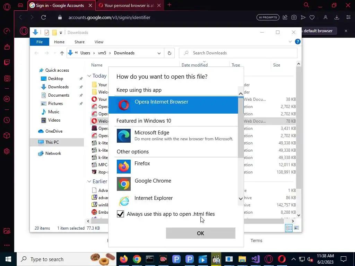This screenshot has width=355, height=266.
Task: Open Visual Studio from taskbar
Action: pyautogui.click(x=256, y=259)
